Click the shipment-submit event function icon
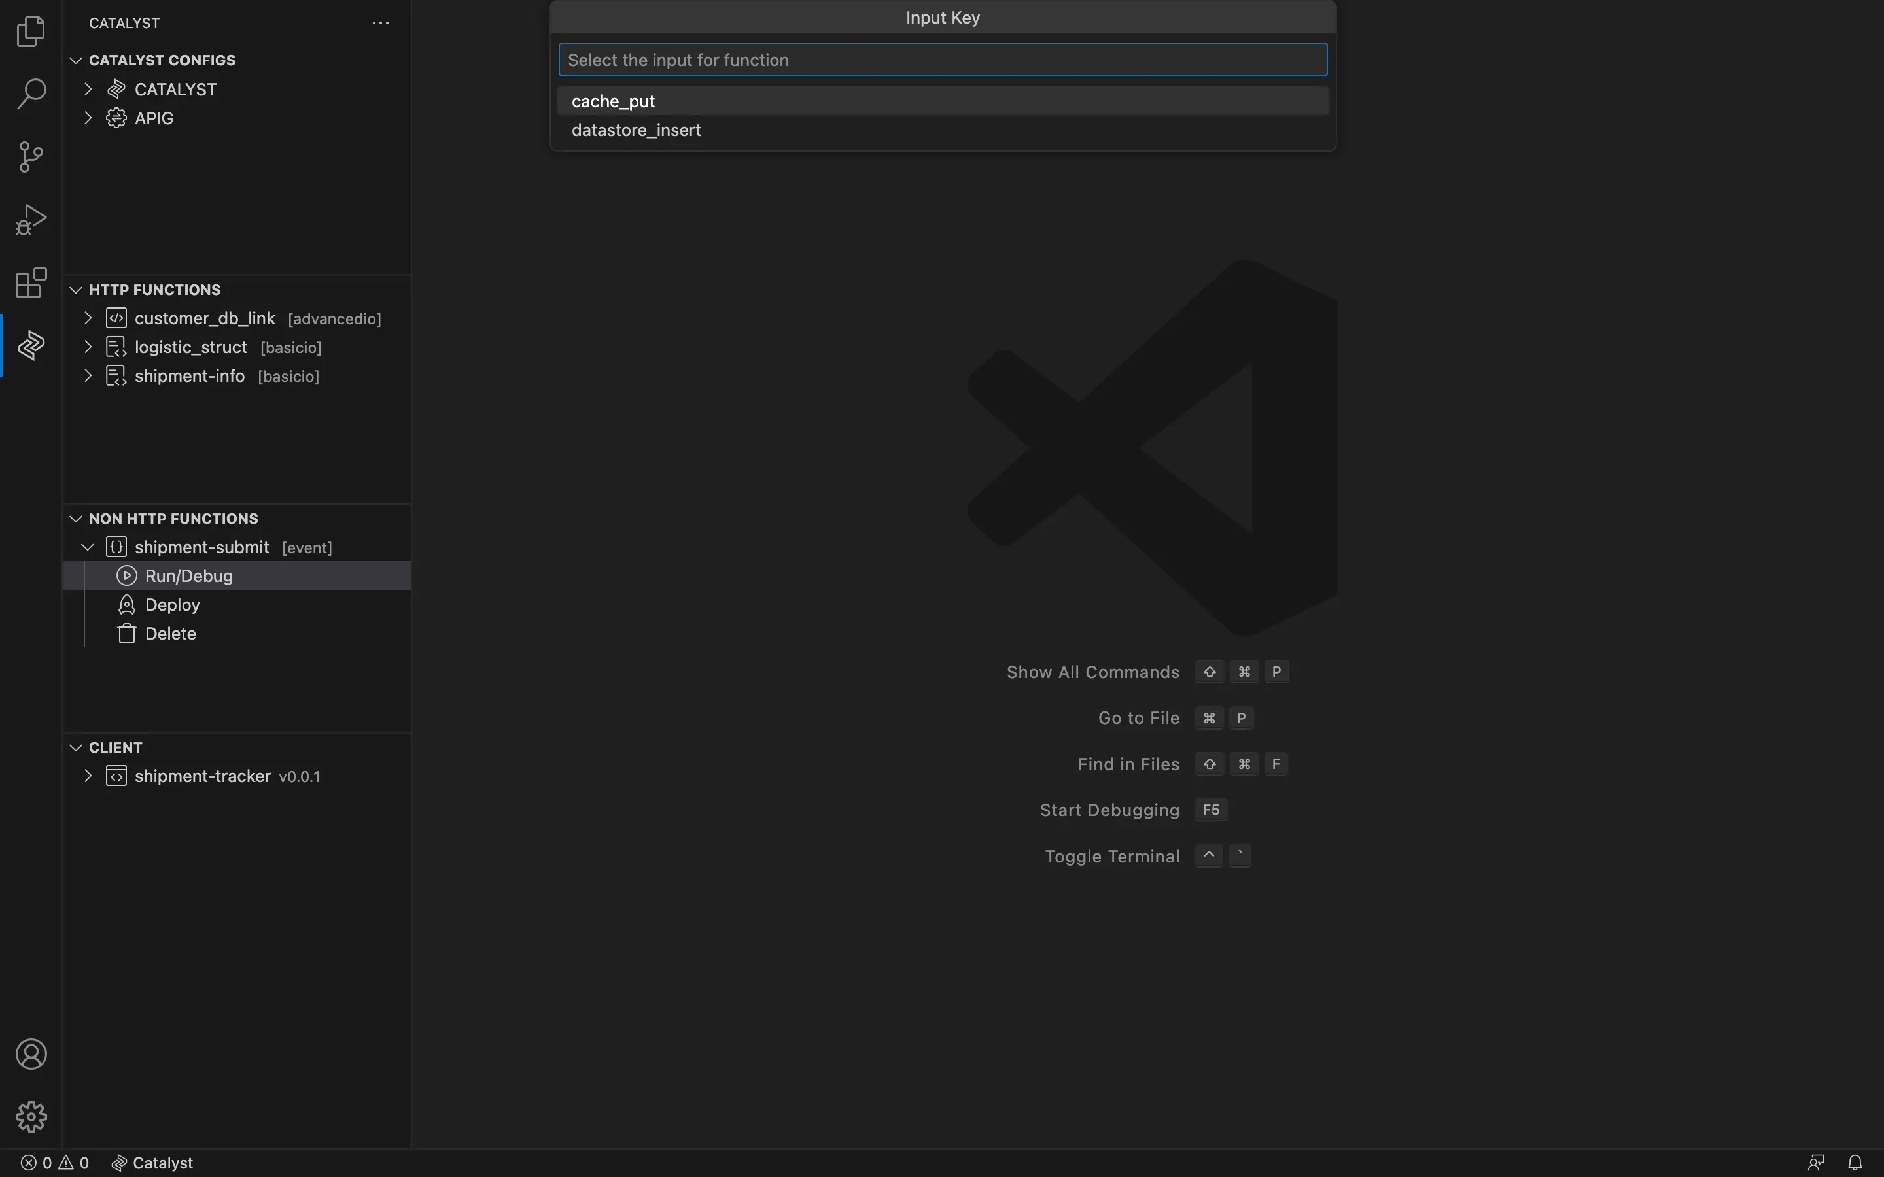Viewport: 1884px width, 1177px height. (117, 547)
